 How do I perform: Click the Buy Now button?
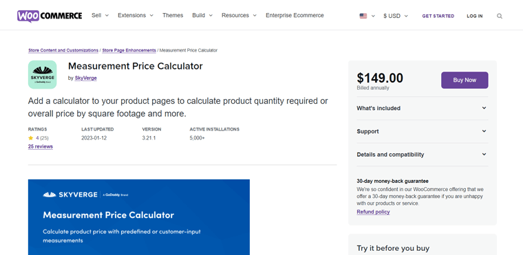[465, 80]
